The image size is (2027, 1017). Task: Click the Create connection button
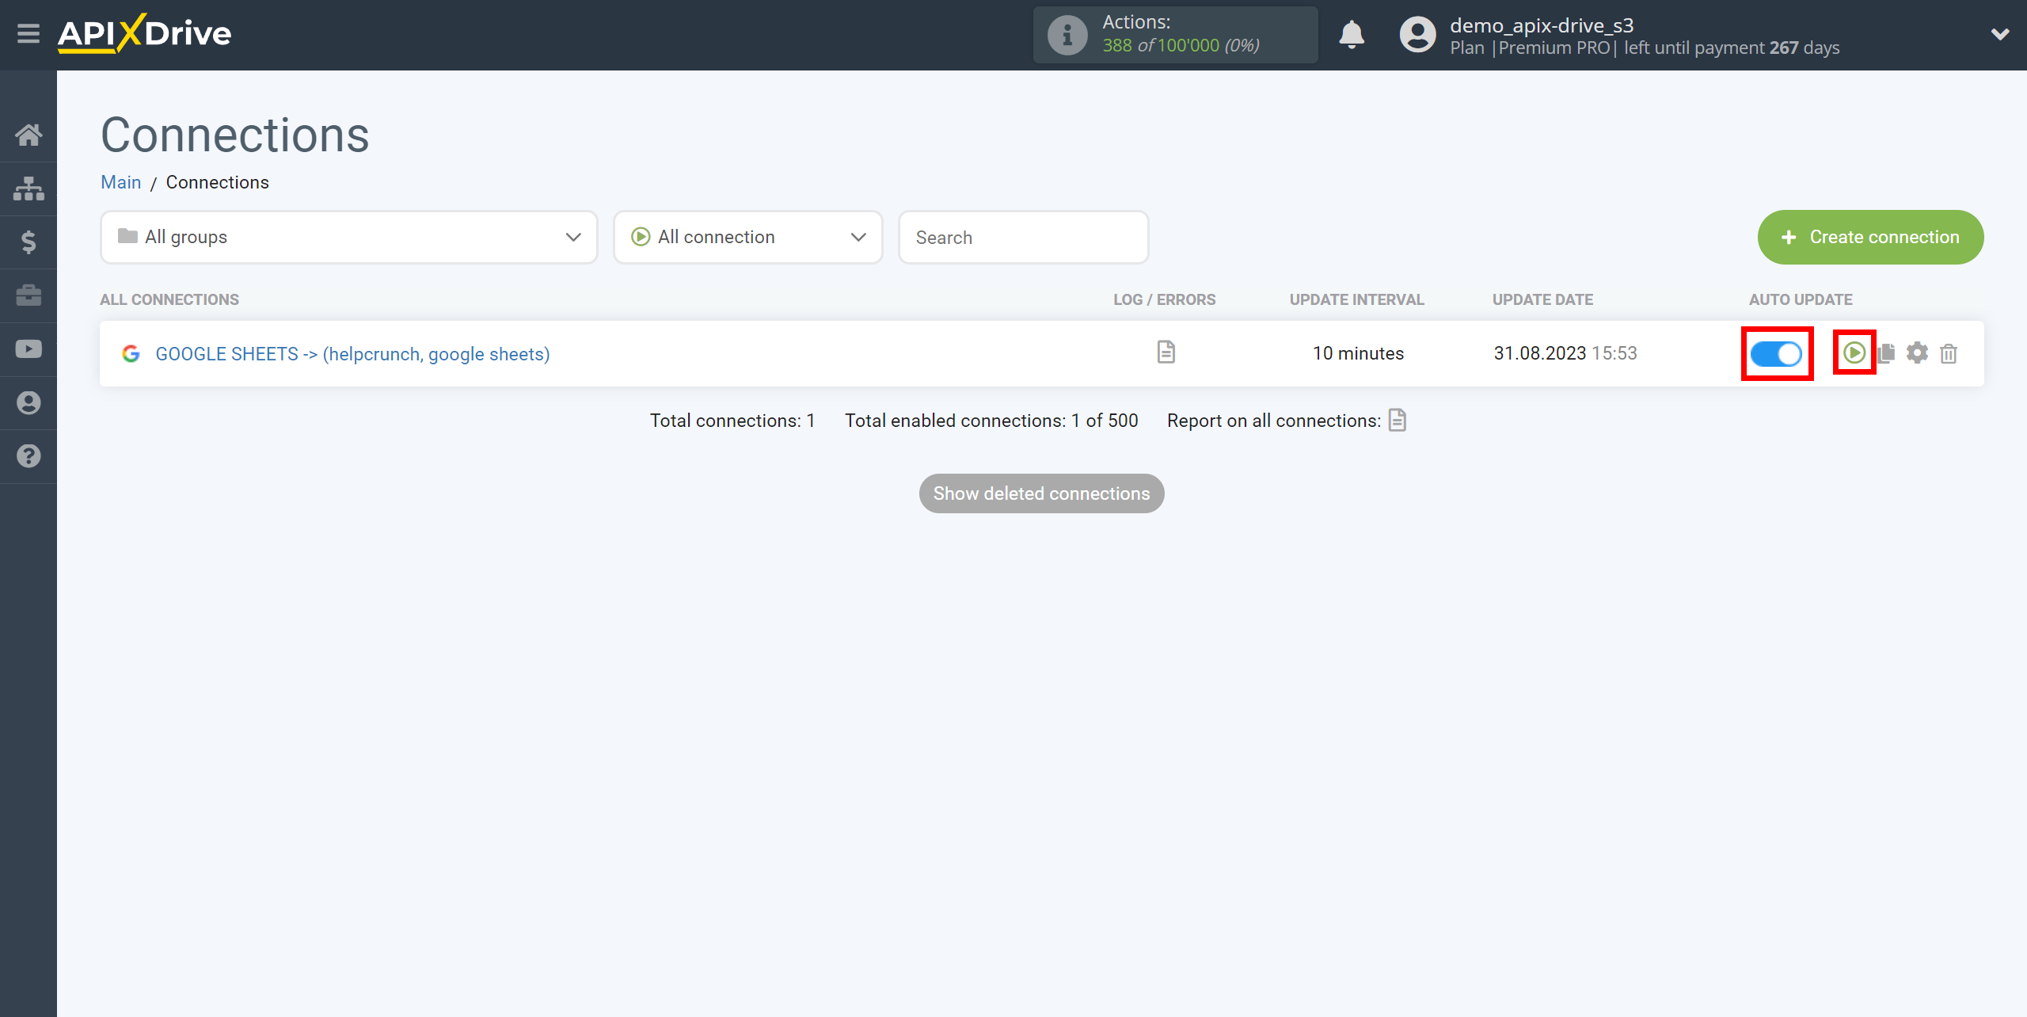click(1870, 238)
